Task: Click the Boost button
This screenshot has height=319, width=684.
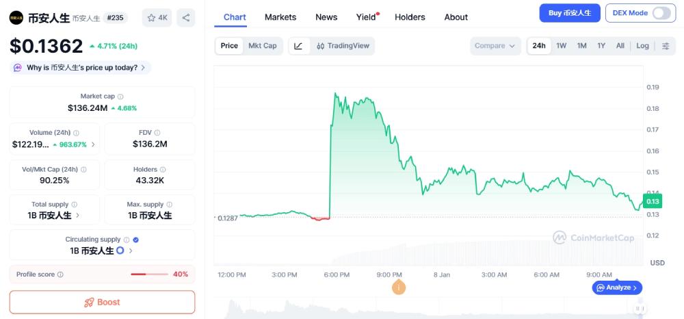Action: [102, 302]
